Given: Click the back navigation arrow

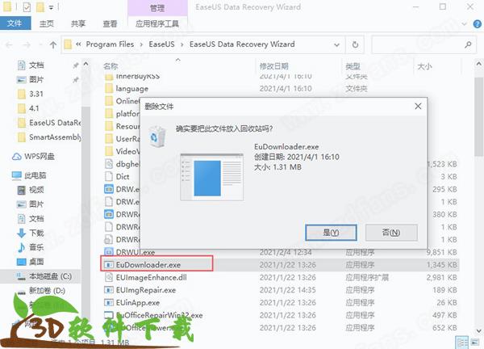Looking at the screenshot, I should tap(9, 45).
